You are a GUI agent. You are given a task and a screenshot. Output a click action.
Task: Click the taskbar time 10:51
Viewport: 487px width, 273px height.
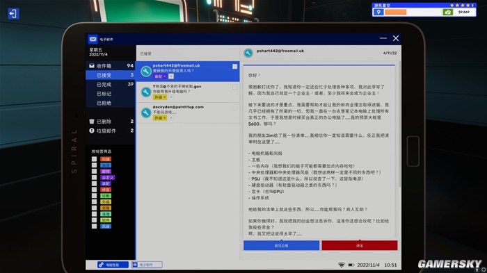coord(390,265)
